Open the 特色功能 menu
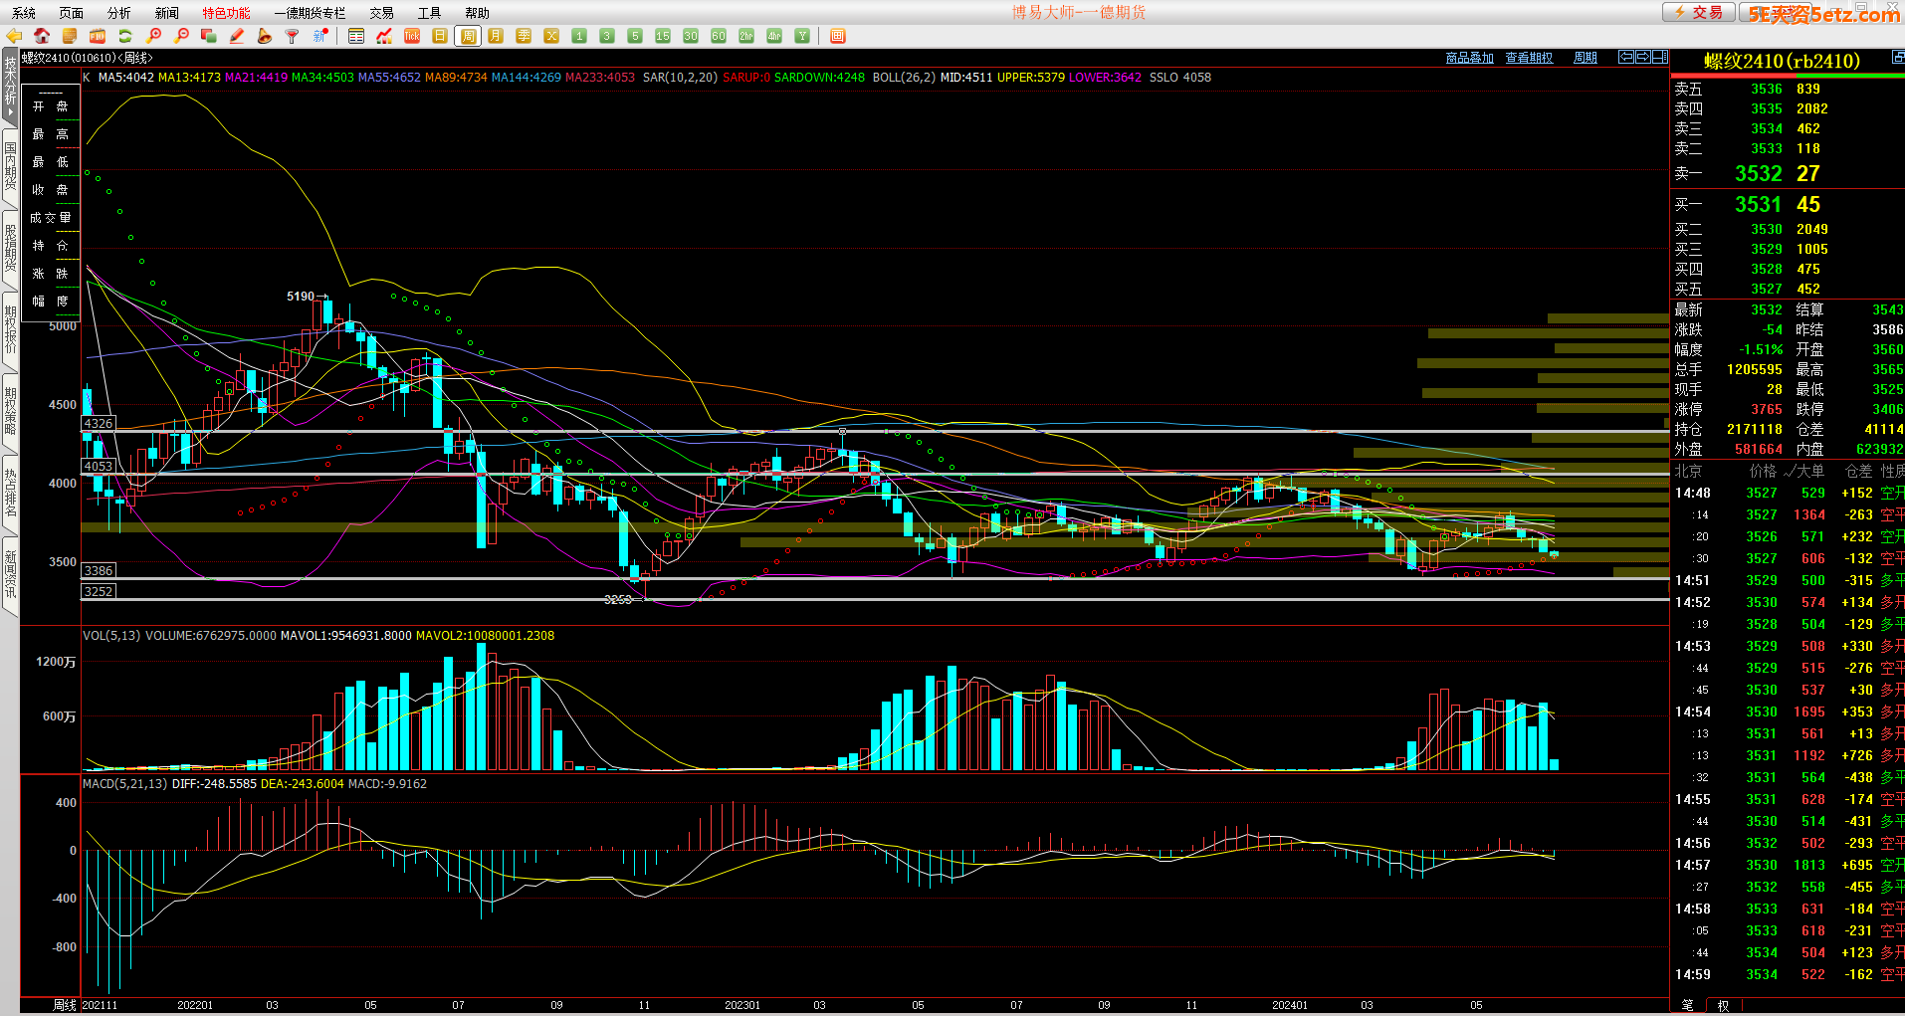The image size is (1905, 1016). point(226,13)
